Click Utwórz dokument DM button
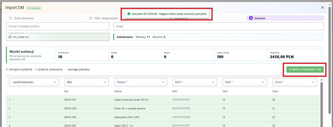Screen dimensions: 333x127 click(x=305, y=69)
